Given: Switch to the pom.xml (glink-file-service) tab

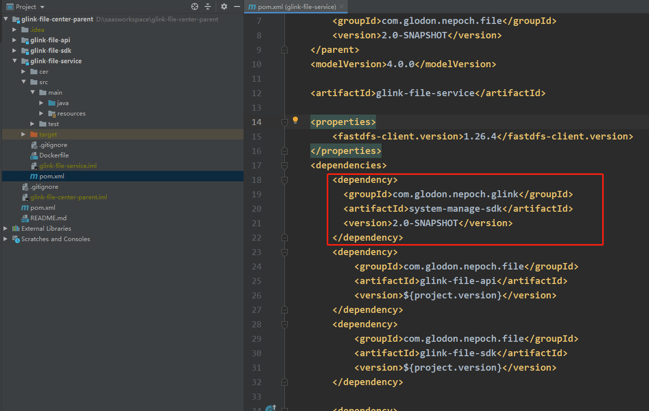Looking at the screenshot, I should (297, 6).
